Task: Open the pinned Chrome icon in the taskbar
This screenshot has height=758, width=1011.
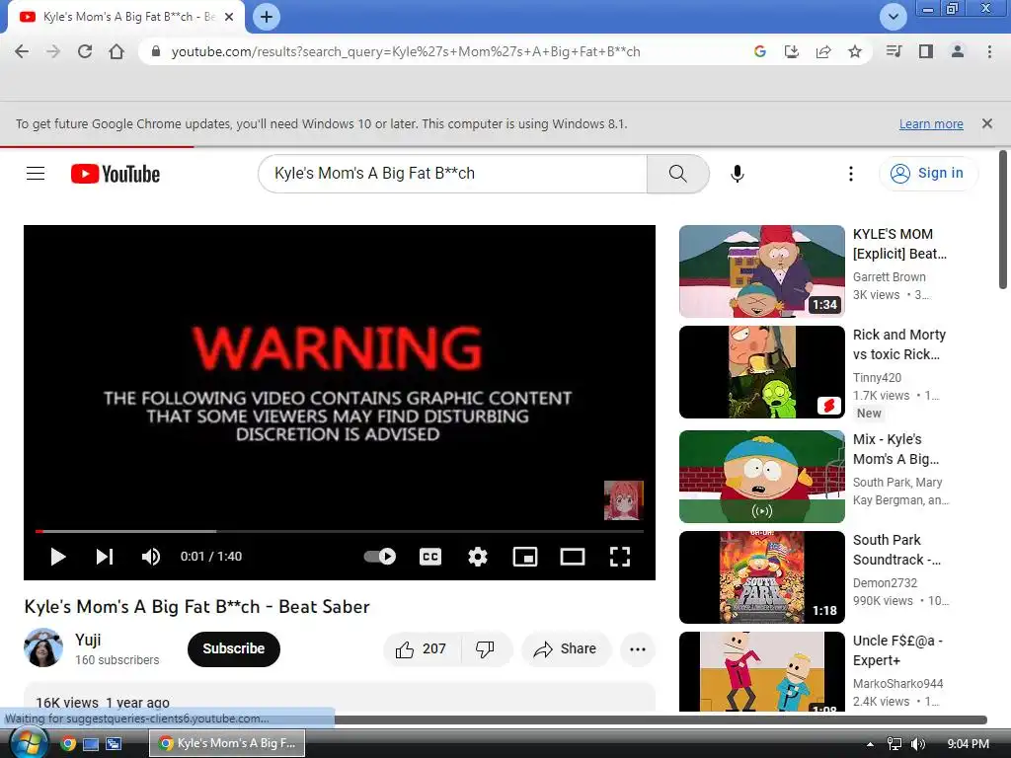Action: tap(68, 744)
